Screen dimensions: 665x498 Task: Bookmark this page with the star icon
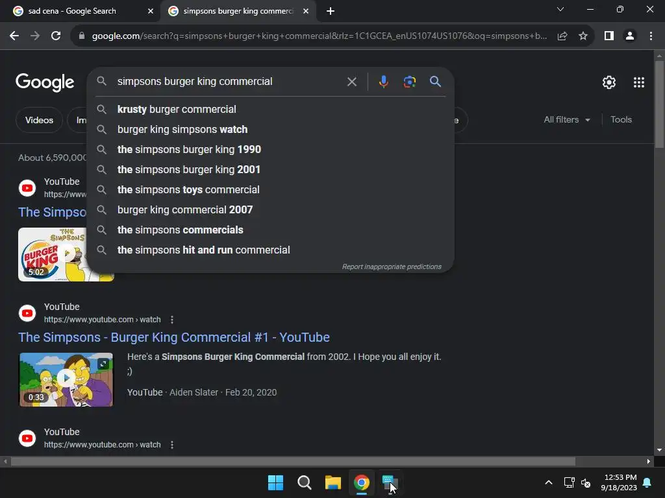[583, 36]
